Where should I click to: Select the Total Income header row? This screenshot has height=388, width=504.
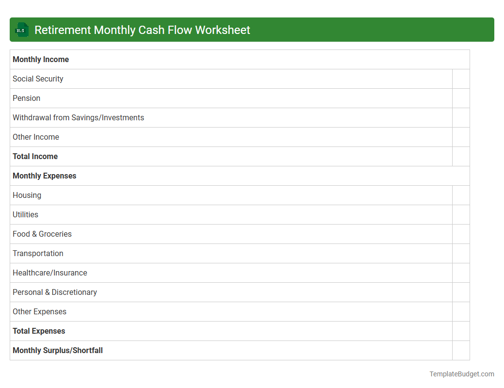click(x=35, y=156)
